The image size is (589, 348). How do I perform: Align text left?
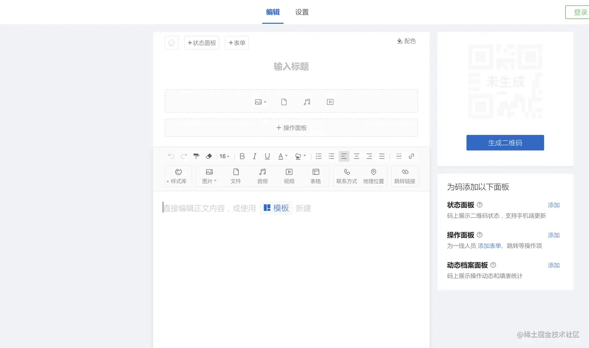point(344,156)
